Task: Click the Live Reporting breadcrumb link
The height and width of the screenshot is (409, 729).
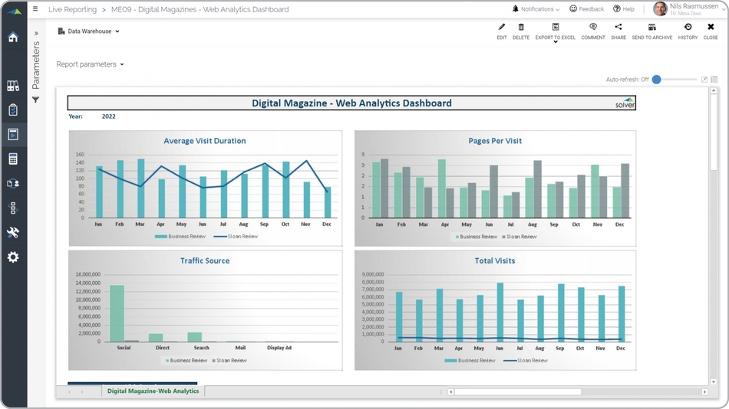Action: 72,9
